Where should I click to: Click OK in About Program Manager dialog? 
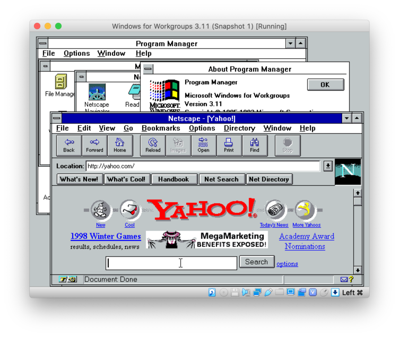[x=325, y=85]
